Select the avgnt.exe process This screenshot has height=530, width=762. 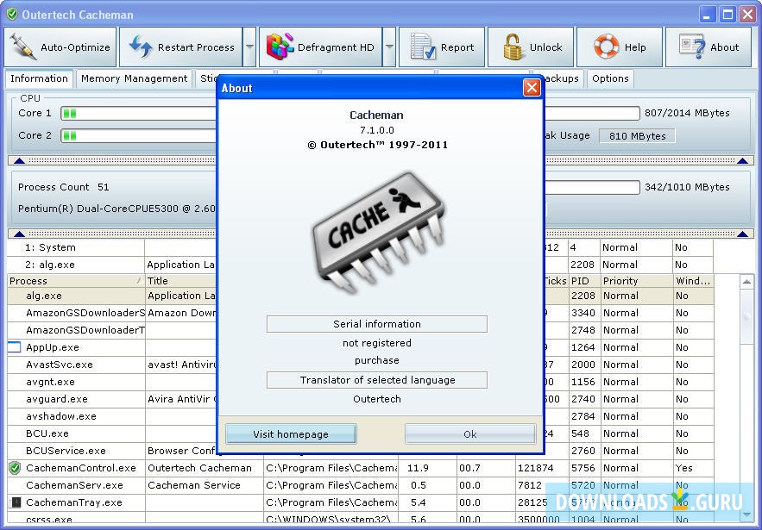coord(361,382)
